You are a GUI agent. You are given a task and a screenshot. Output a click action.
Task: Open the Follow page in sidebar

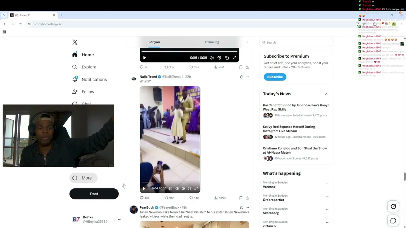[83, 92]
